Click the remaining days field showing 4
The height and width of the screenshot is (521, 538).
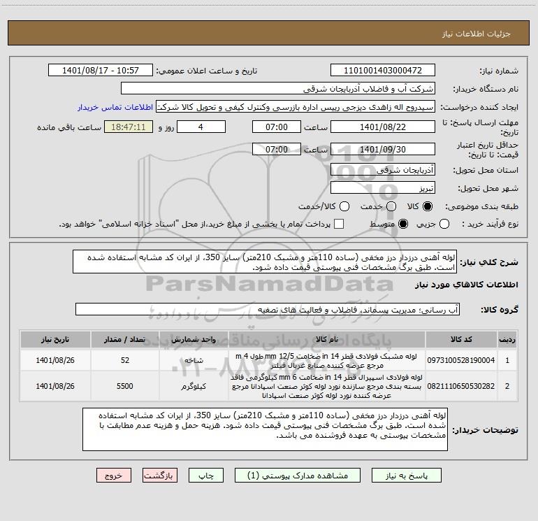click(x=201, y=127)
